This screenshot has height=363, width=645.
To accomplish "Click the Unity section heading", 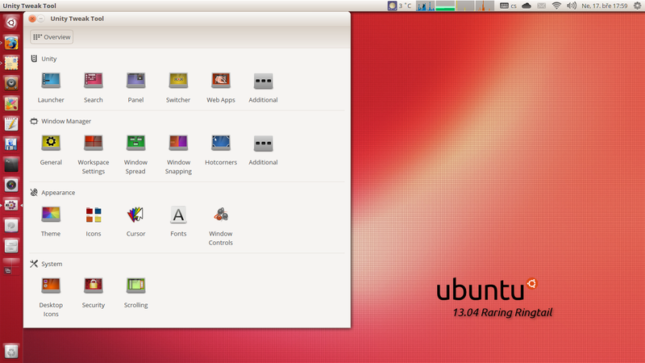I will click(x=44, y=59).
